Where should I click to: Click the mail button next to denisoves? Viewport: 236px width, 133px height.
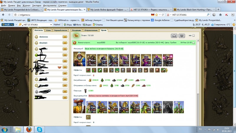(x=65, y=37)
